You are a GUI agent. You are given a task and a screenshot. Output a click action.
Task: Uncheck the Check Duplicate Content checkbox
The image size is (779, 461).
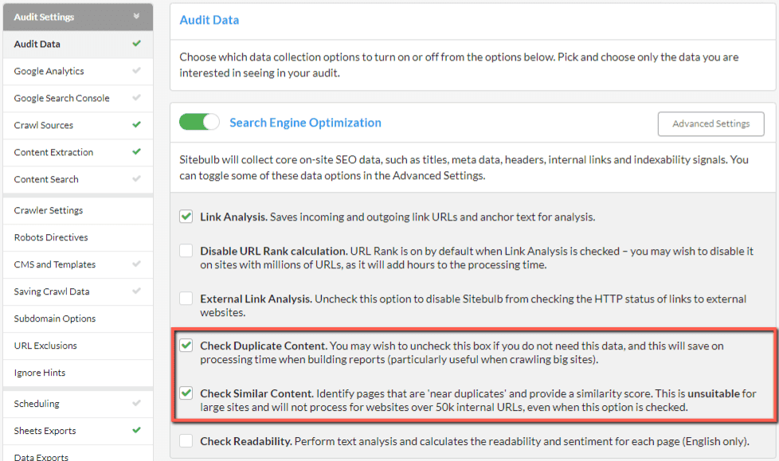coord(186,346)
